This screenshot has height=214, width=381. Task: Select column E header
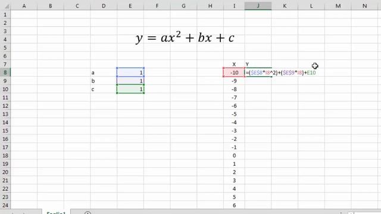130,6
